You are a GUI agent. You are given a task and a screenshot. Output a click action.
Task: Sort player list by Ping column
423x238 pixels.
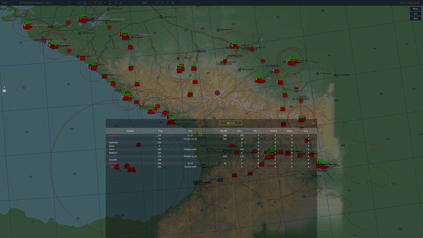point(160,131)
